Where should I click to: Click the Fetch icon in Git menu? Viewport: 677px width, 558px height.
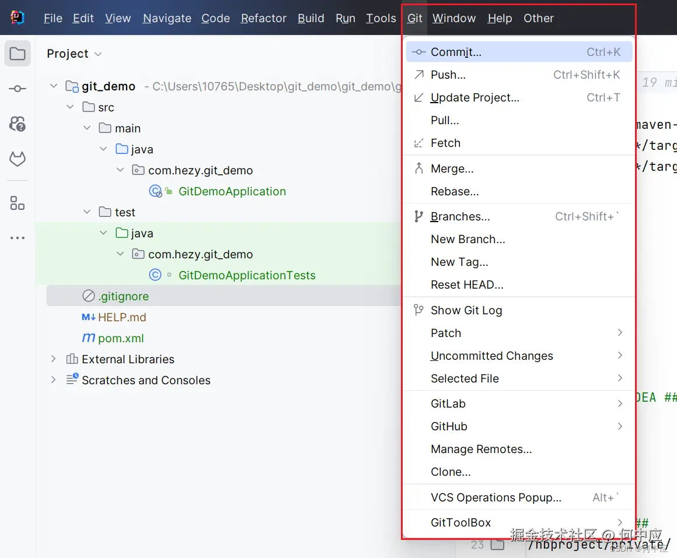click(x=419, y=143)
